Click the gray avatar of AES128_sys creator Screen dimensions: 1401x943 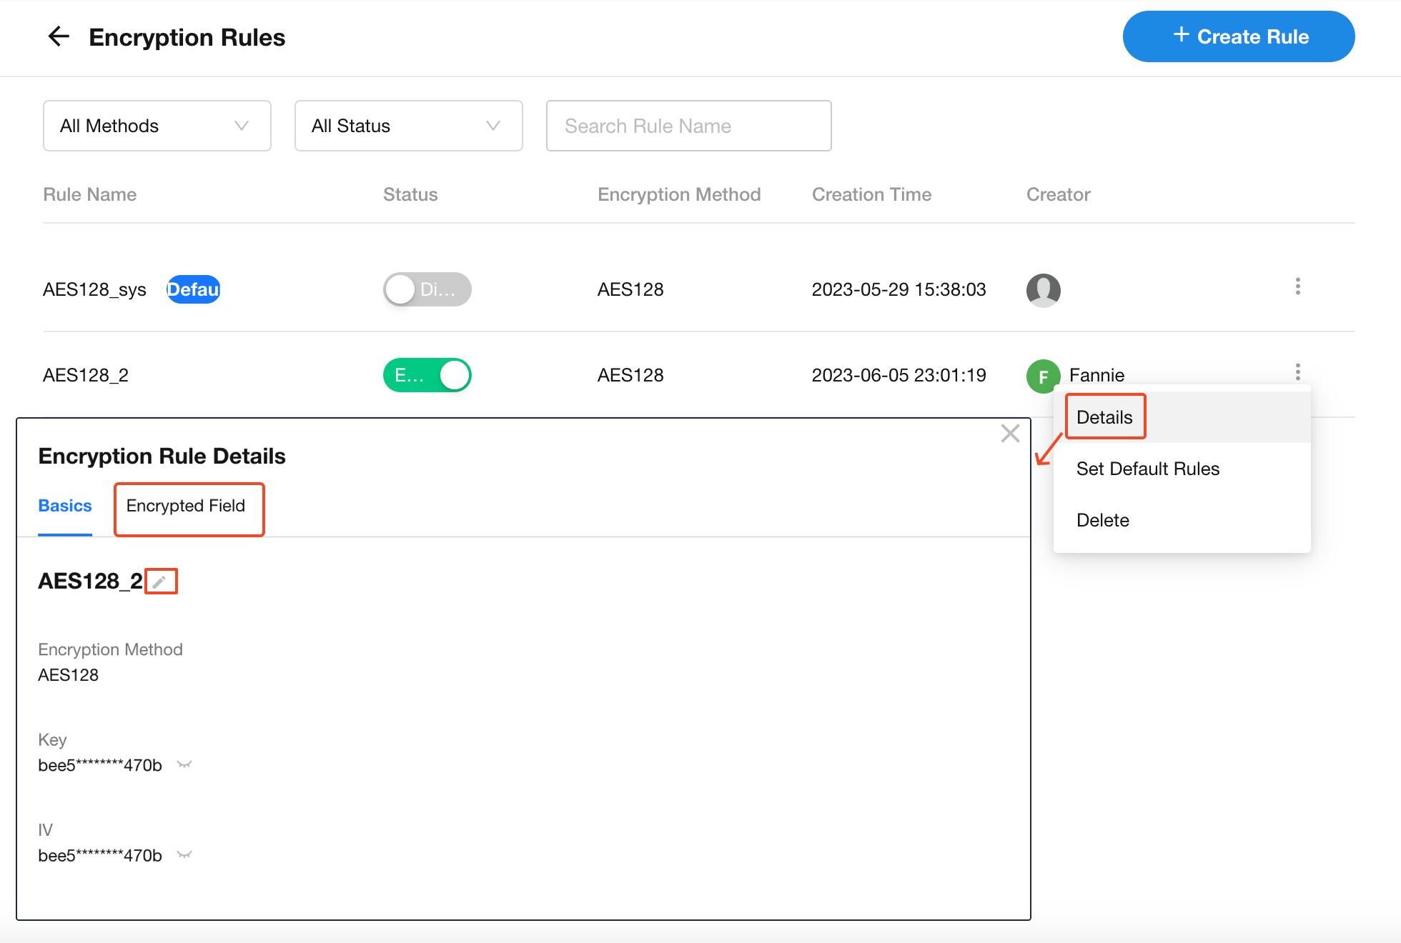[1043, 290]
